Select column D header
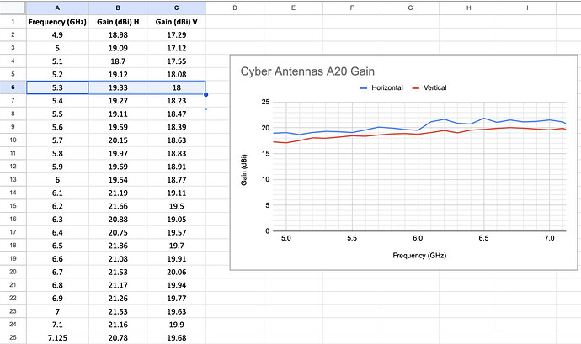Image resolution: width=581 pixels, height=344 pixels. (x=235, y=8)
